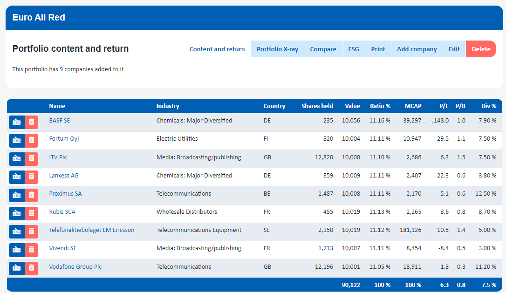Sort by Div % column header
The width and height of the screenshot is (506, 293).
489,106
